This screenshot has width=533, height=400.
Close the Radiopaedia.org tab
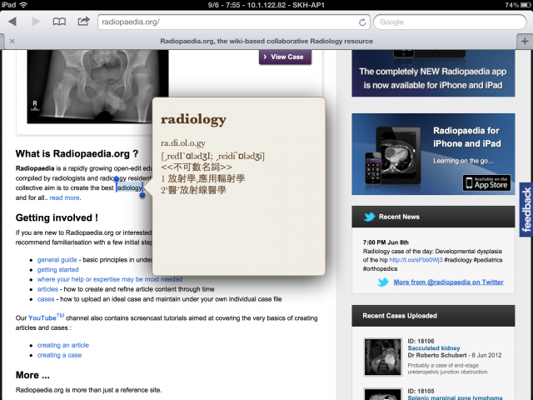(x=12, y=41)
